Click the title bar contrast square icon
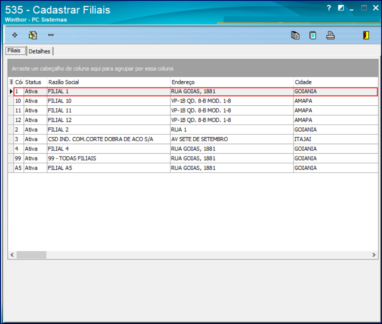Viewport: 382px width, 324px height. point(341,8)
